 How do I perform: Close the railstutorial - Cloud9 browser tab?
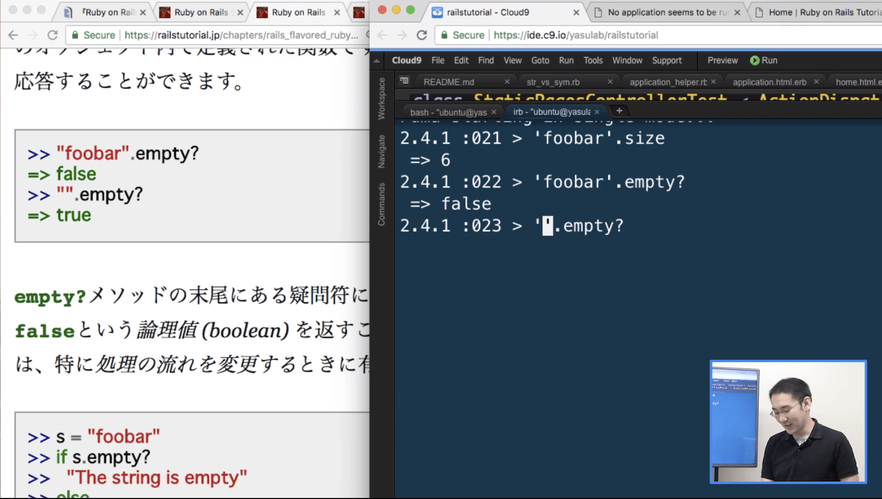576,12
